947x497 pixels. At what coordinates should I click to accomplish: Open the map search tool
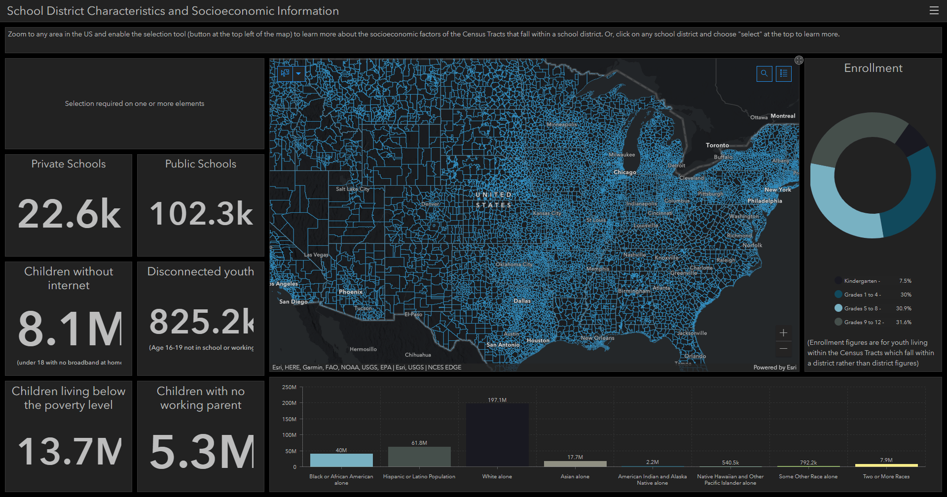pos(764,73)
